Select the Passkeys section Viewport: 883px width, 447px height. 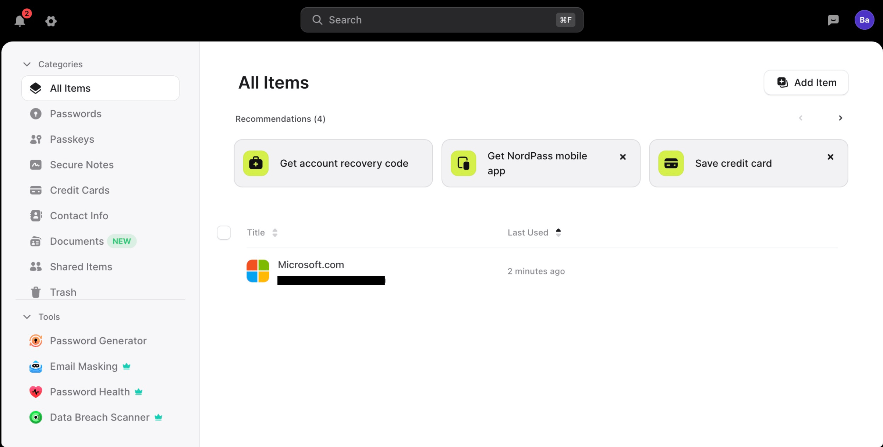tap(72, 139)
